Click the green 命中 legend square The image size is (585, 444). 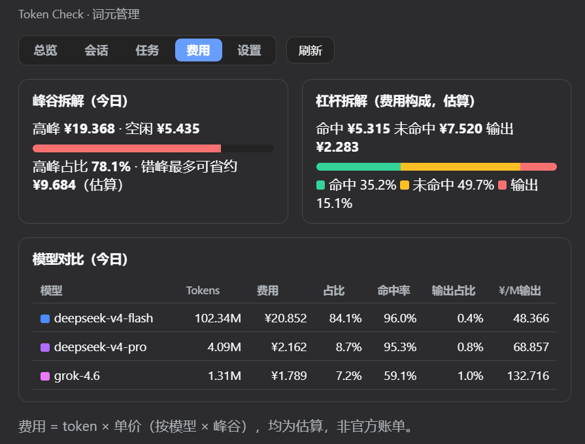(320, 185)
